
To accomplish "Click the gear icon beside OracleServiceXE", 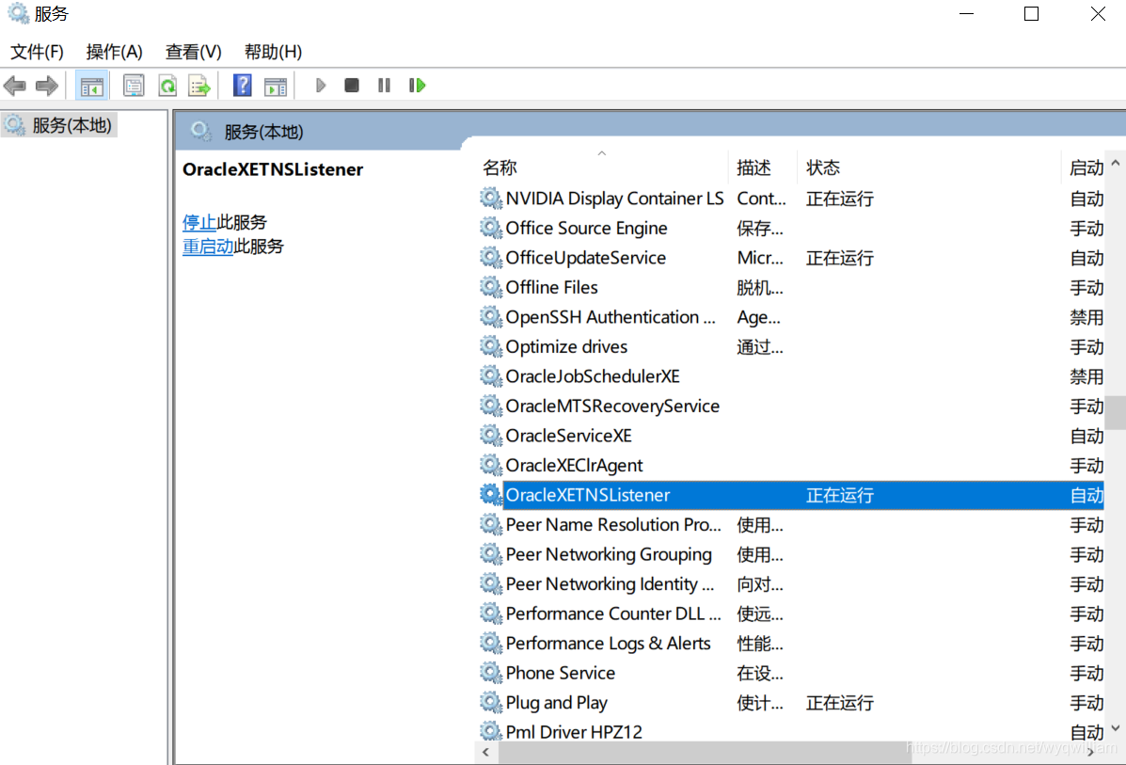I will (x=490, y=436).
